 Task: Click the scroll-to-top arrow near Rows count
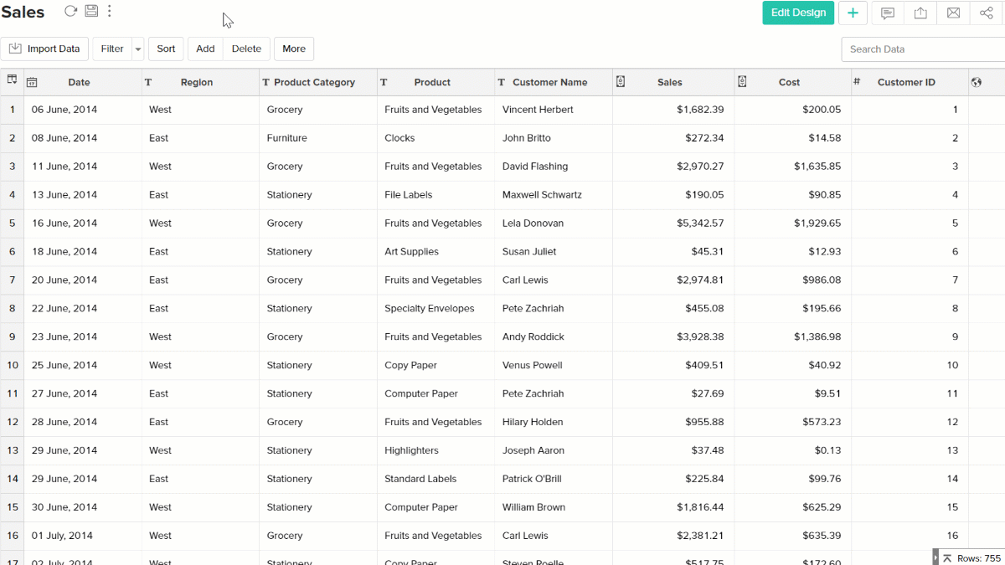point(947,558)
